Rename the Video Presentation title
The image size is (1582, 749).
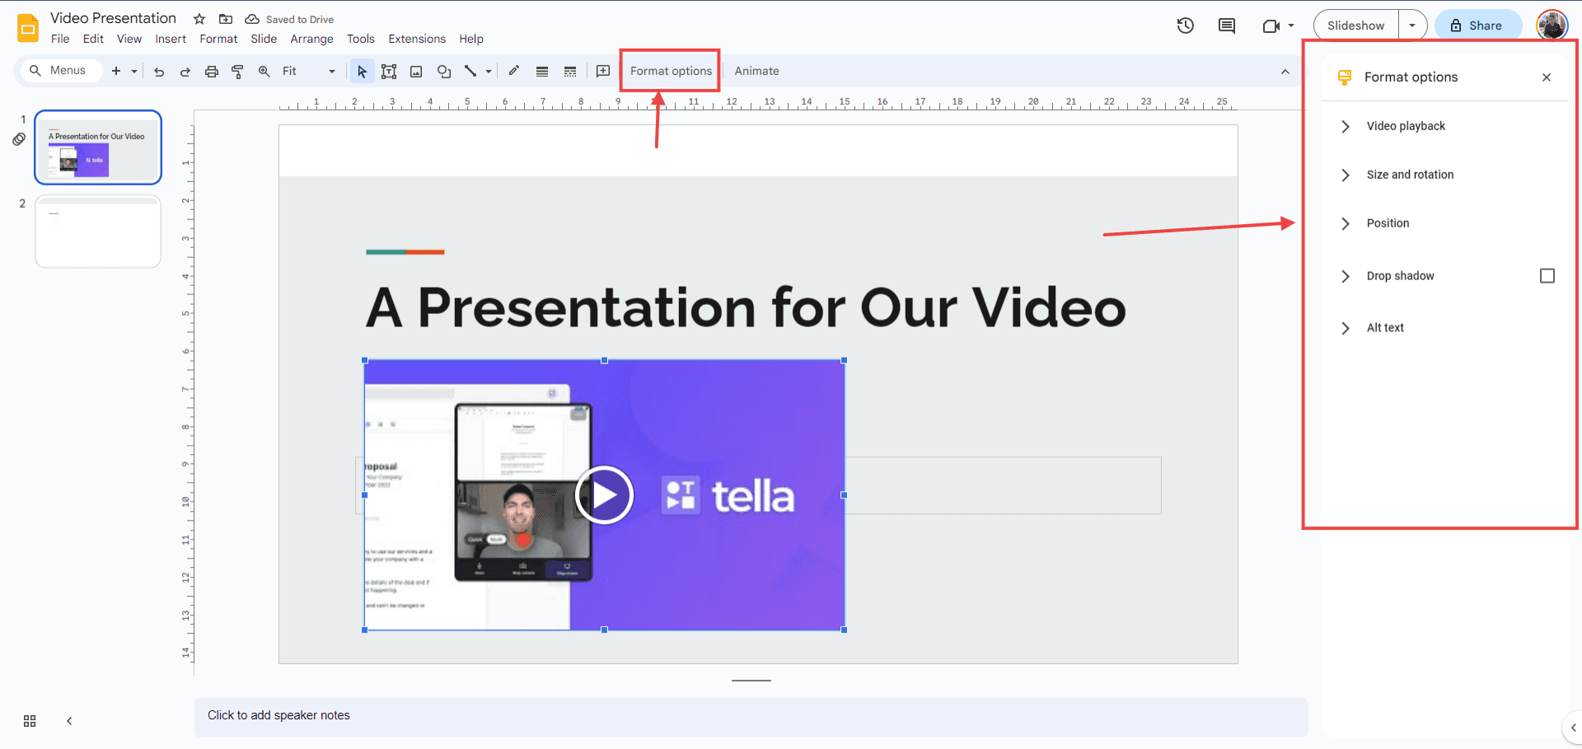(113, 18)
